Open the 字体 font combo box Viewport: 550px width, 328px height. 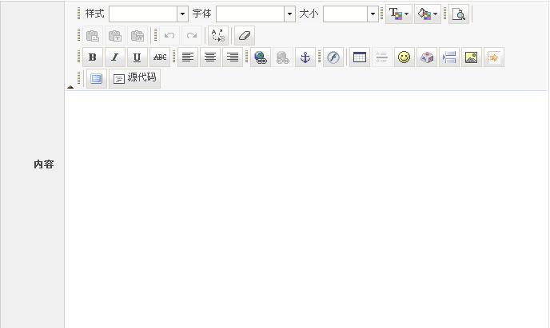tap(256, 14)
